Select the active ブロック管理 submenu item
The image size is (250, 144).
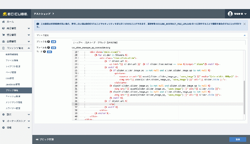pyautogui.click(x=16, y=90)
